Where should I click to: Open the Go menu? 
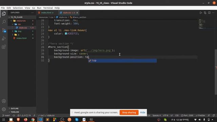coord(34,8)
